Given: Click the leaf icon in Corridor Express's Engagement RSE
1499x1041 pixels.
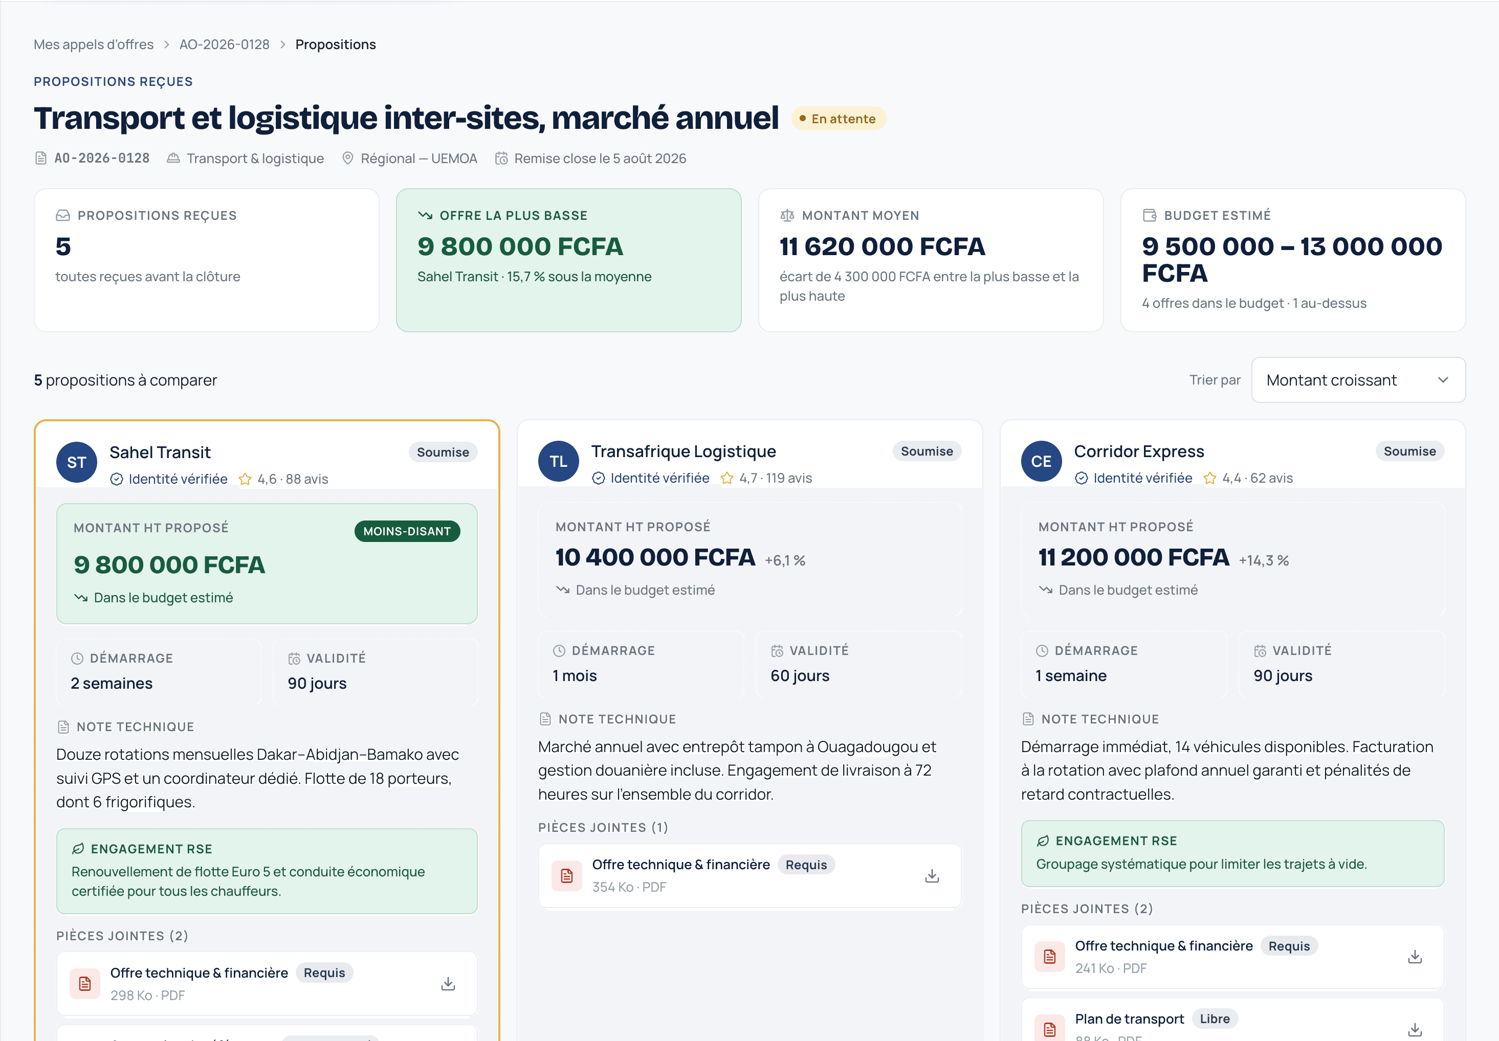Looking at the screenshot, I should [1043, 841].
